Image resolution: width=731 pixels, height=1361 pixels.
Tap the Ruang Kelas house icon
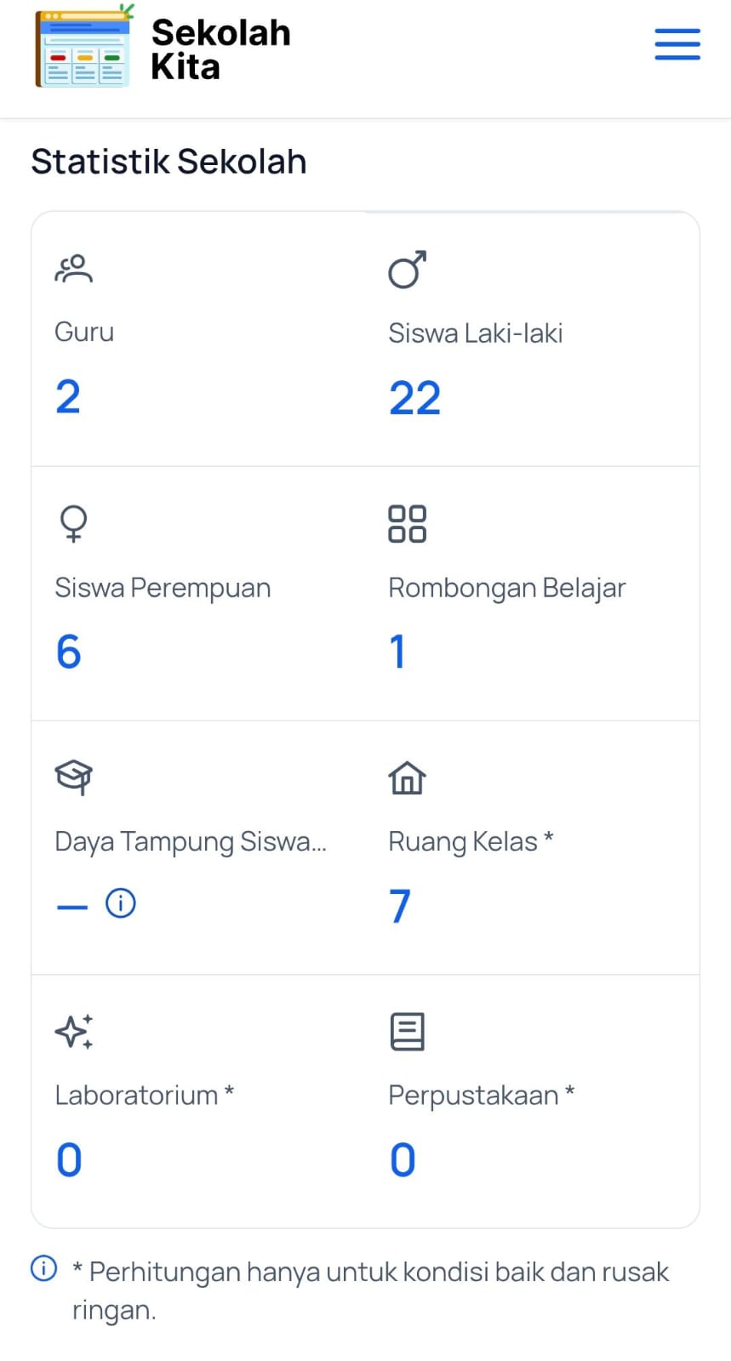pyautogui.click(x=407, y=777)
